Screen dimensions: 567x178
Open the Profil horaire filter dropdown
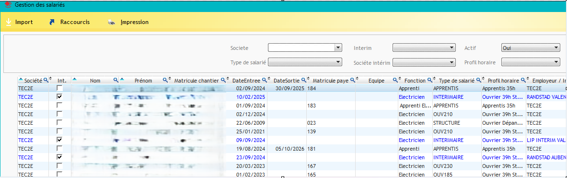[531, 62]
